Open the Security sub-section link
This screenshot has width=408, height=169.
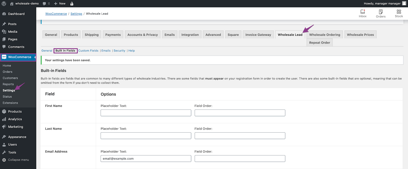coord(119,50)
